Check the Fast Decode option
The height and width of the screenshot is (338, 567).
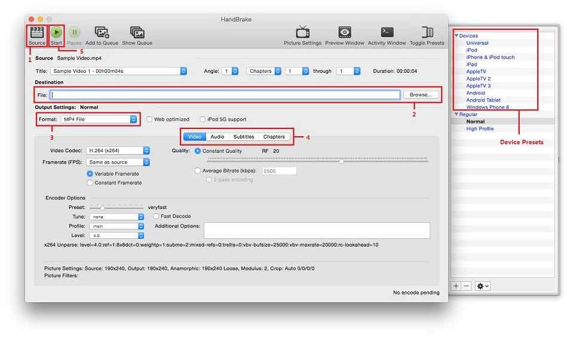[x=156, y=216]
